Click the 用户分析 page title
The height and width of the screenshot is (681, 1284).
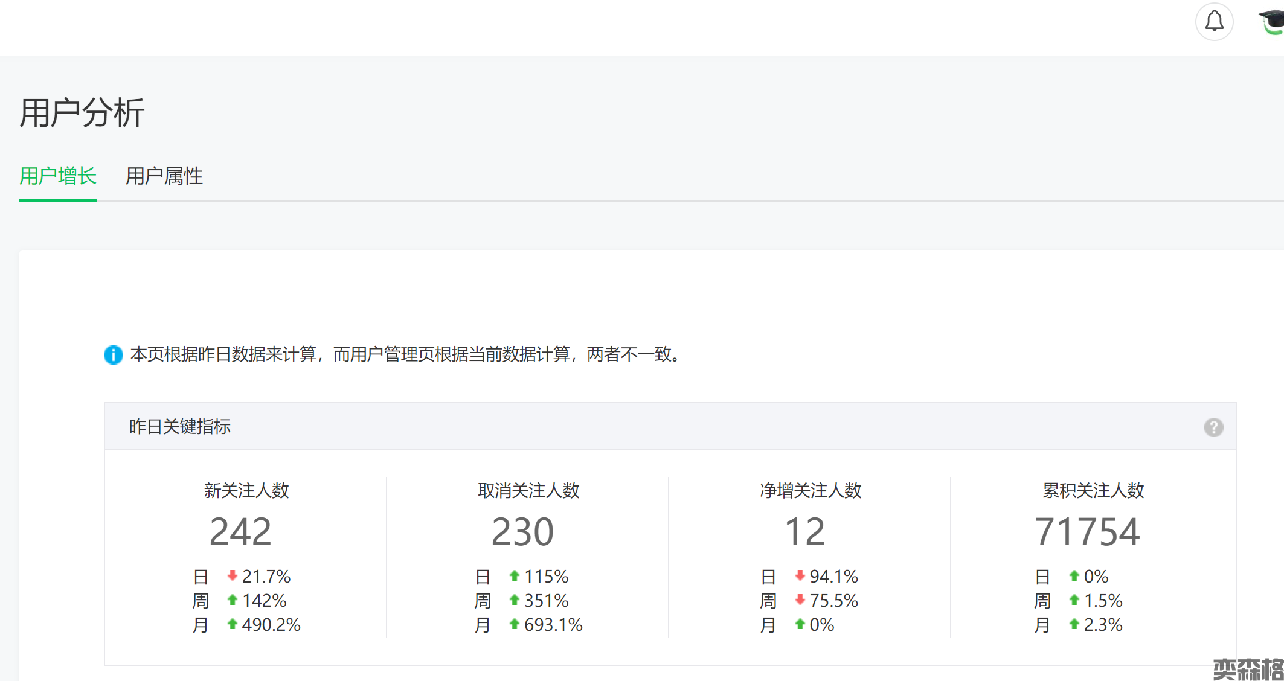(x=82, y=113)
